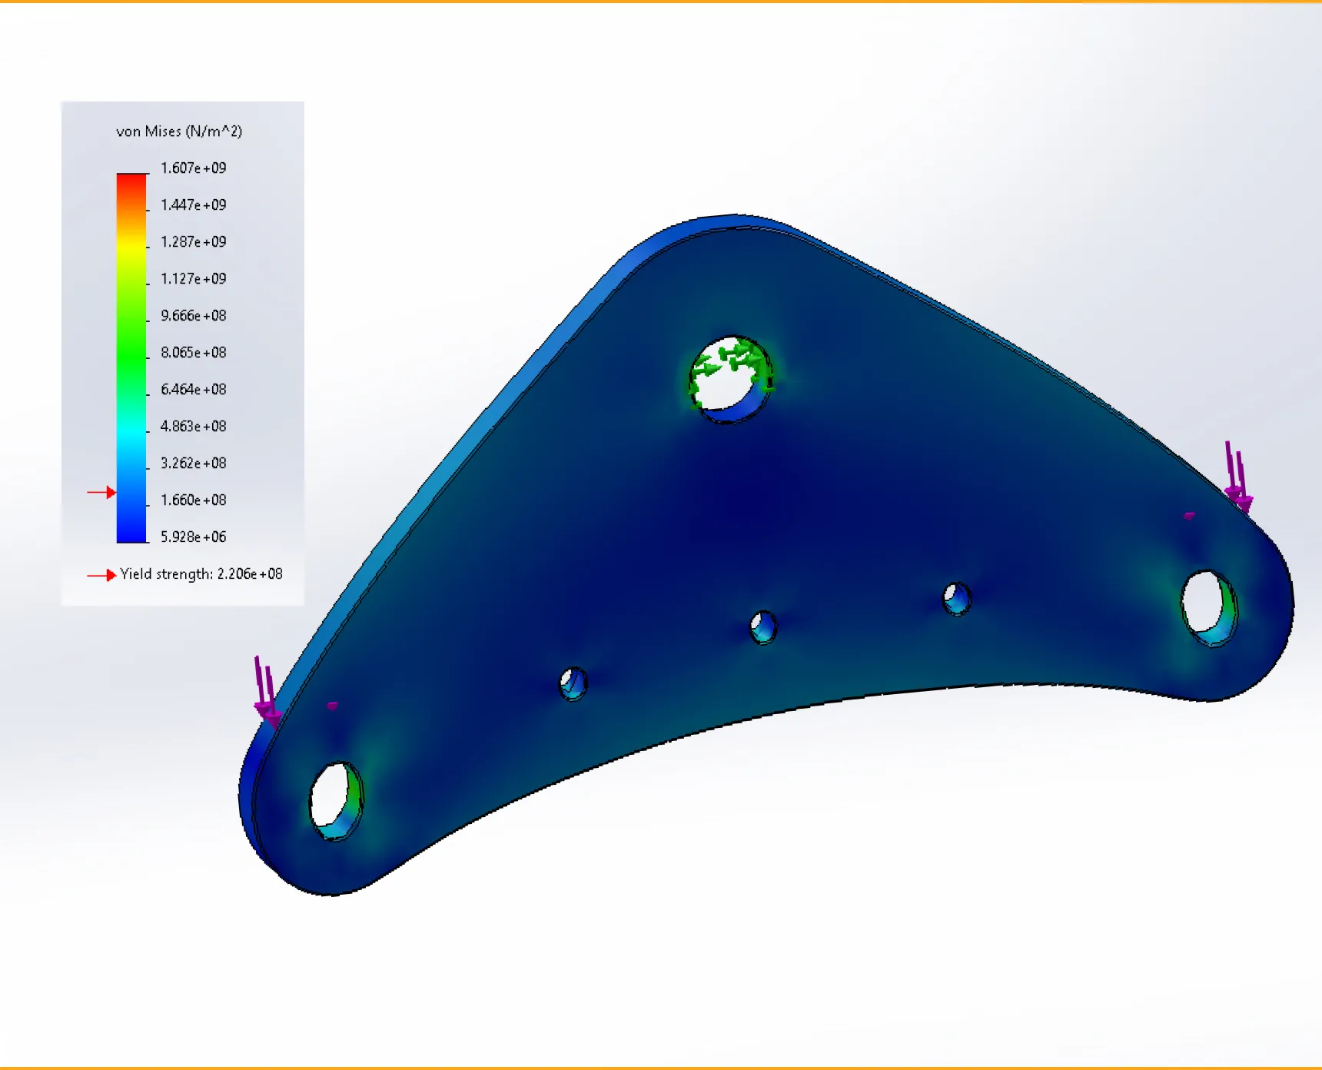
Task: Select the large hole at the bracket's right end
Action: click(1208, 608)
